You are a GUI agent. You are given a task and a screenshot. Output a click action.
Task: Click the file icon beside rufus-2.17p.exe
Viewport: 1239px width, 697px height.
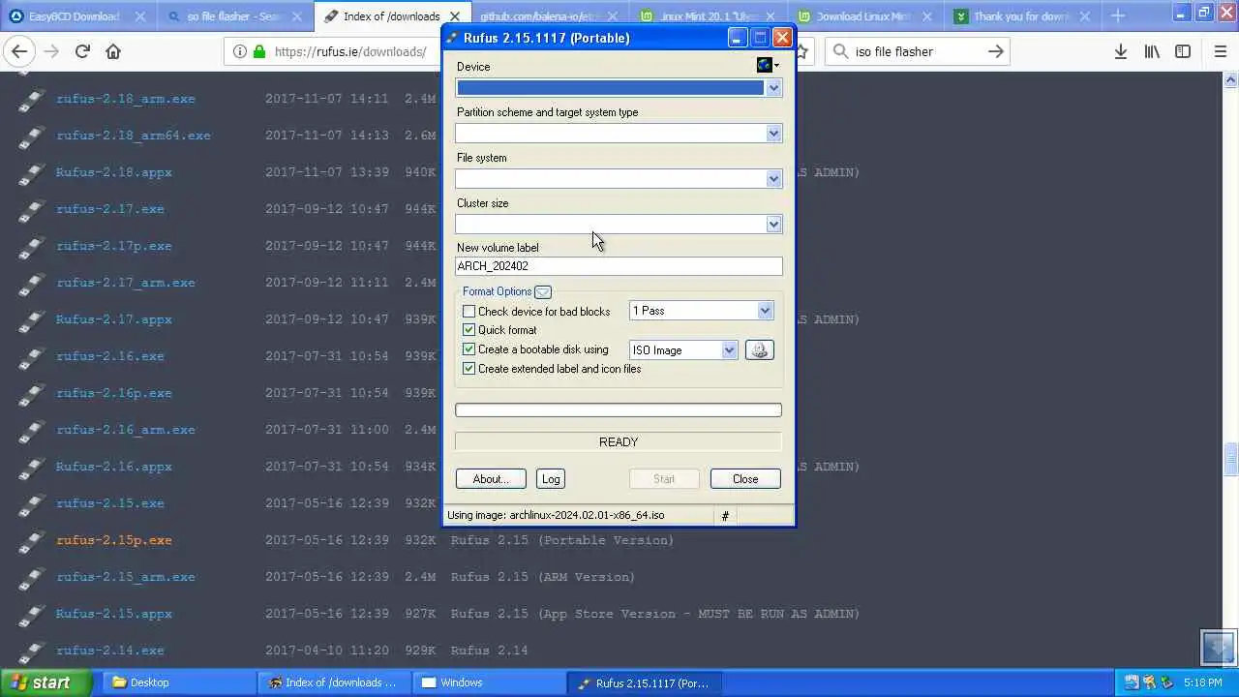coord(32,246)
